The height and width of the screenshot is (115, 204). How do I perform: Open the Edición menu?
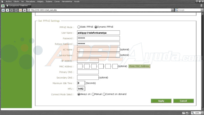(16, 2)
